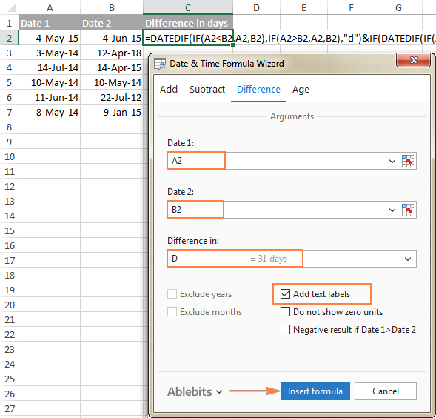The width and height of the screenshot is (436, 418).
Task: Click the Date 2 range selection icon
Action: 408,210
